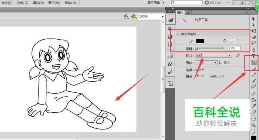Select the Oval shape tool
Screen dimensions: 259x140
pyautogui.click(x=254, y=68)
